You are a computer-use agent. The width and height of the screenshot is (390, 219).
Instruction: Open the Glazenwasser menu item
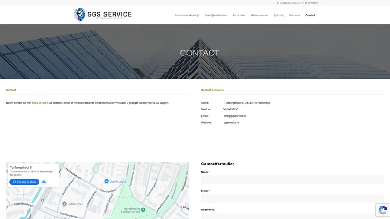click(259, 15)
